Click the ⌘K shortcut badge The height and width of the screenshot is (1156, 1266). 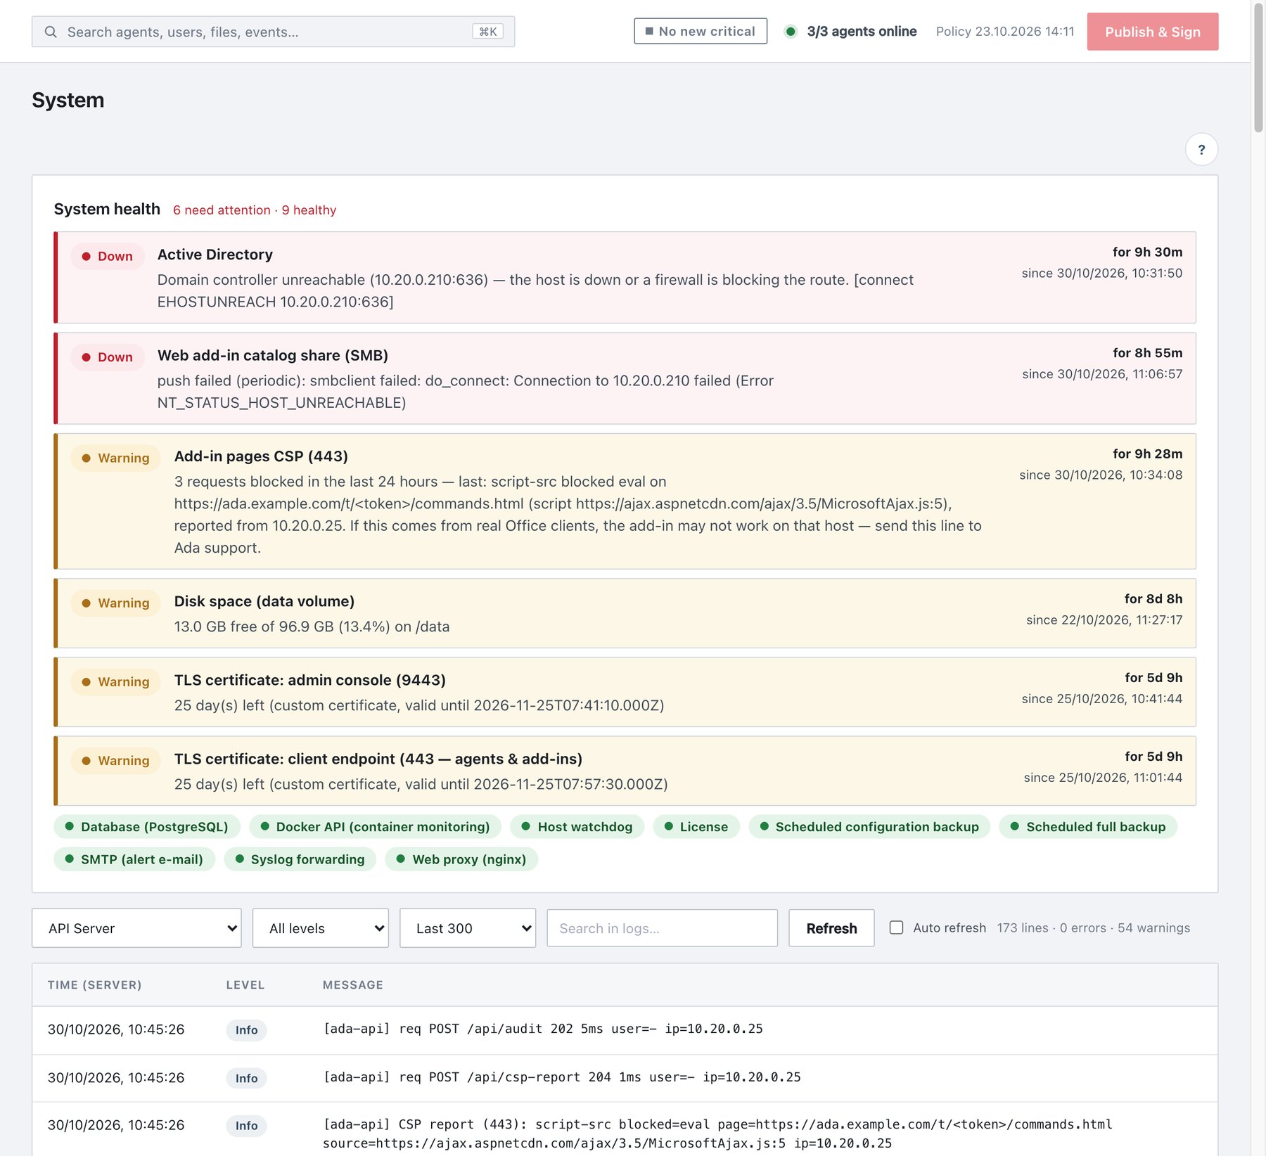coord(488,32)
